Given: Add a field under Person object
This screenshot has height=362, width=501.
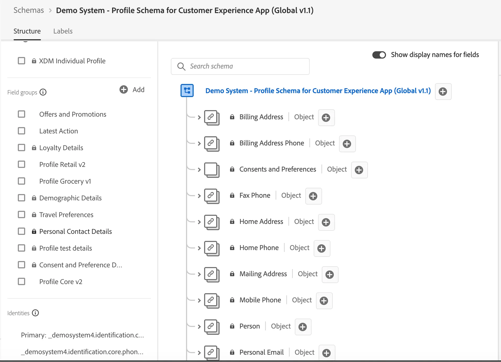Looking at the screenshot, I should [x=303, y=327].
